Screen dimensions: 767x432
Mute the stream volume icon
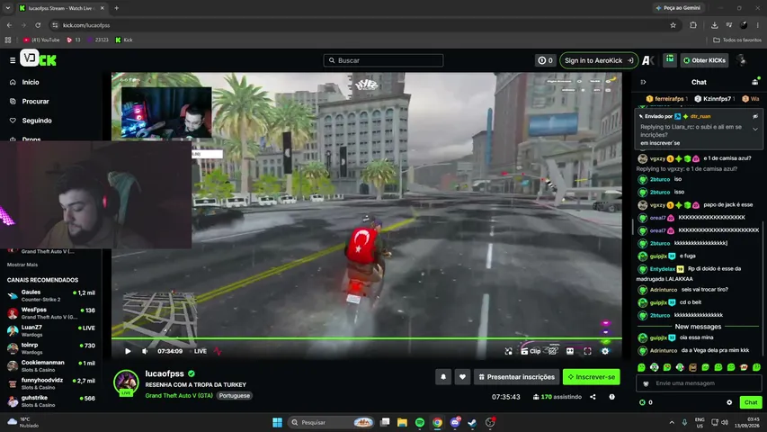click(145, 351)
